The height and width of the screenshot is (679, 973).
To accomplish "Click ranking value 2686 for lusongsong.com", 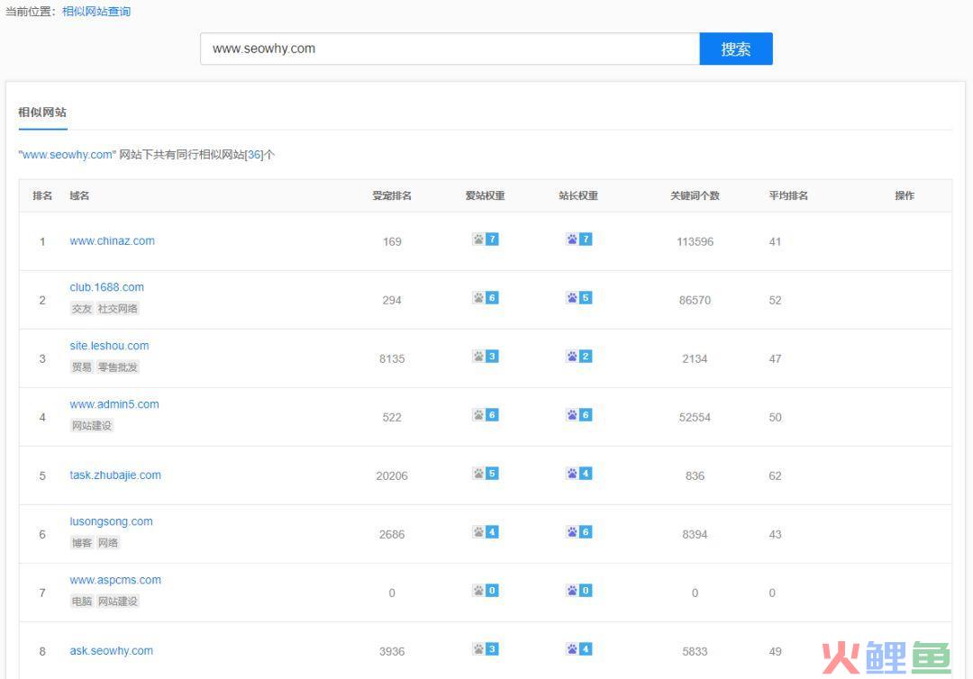I will click(392, 535).
